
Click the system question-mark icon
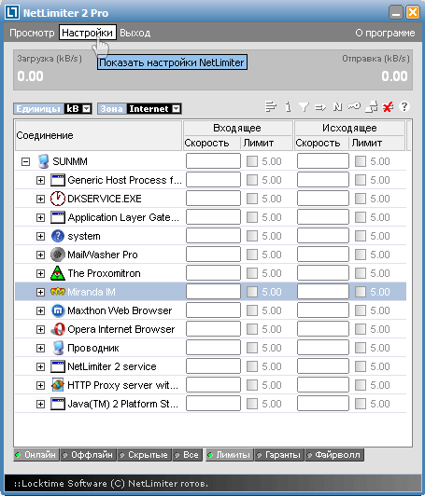pos(58,236)
